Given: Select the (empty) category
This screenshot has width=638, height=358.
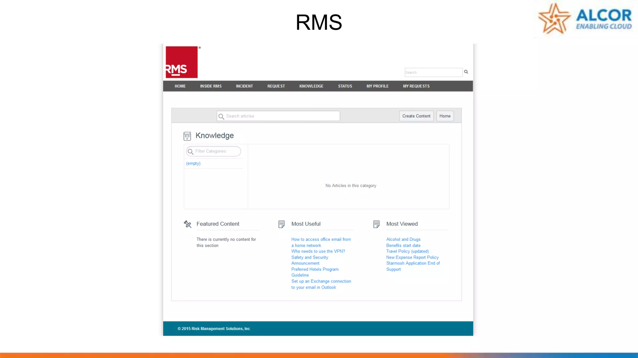Looking at the screenshot, I should (x=193, y=163).
